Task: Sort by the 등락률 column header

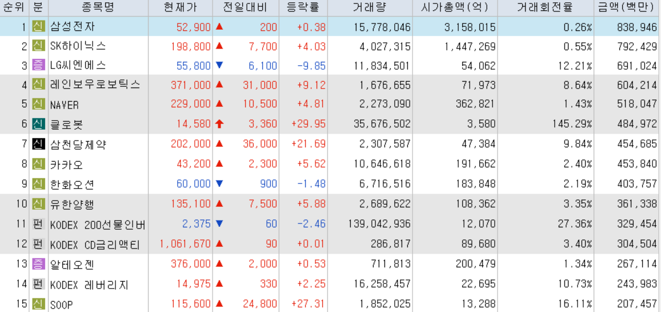Action: (303, 7)
